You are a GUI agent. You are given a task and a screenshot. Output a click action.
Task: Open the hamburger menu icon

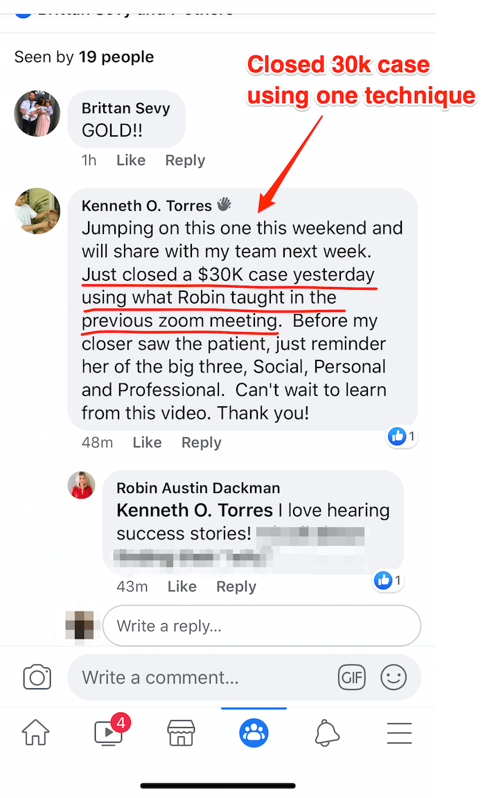coord(399,733)
